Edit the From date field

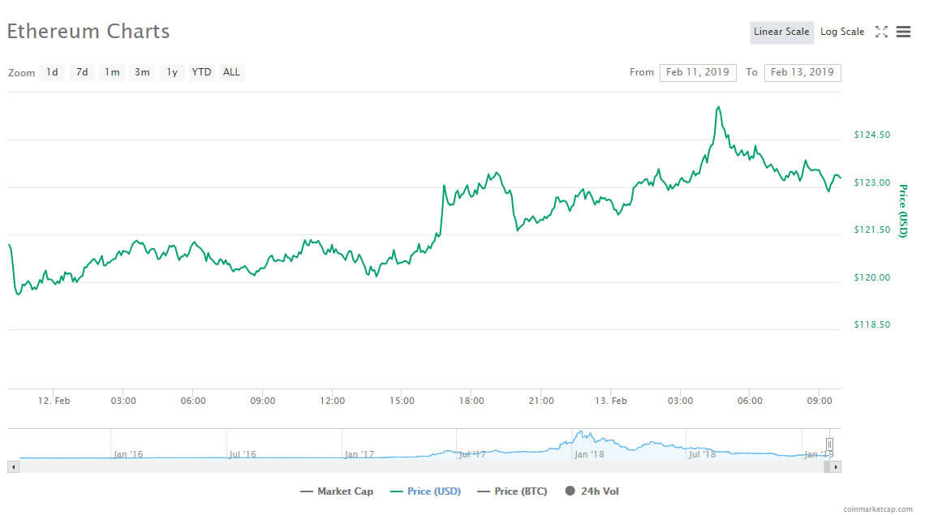(698, 72)
